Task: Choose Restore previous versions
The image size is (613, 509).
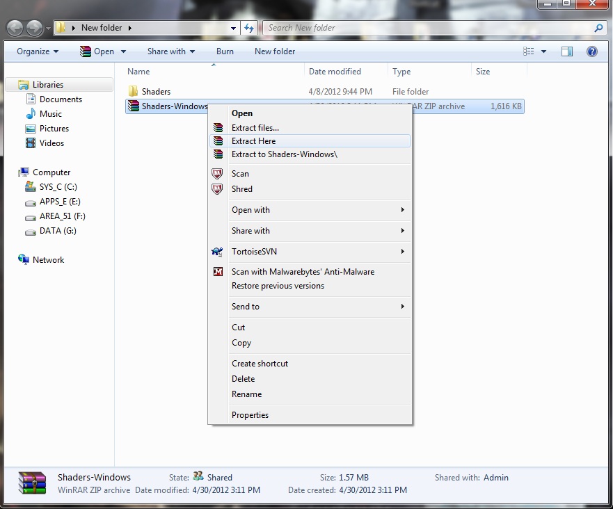Action: pos(310,286)
